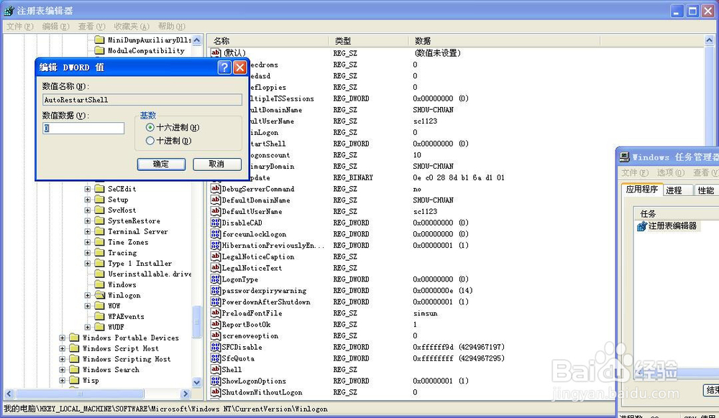
Task: Click the ShowLogonOptions DWORD value icon
Action: pos(216,381)
